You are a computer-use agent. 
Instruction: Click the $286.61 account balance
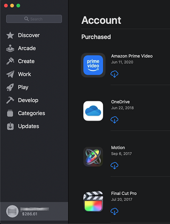pyautogui.click(x=30, y=214)
